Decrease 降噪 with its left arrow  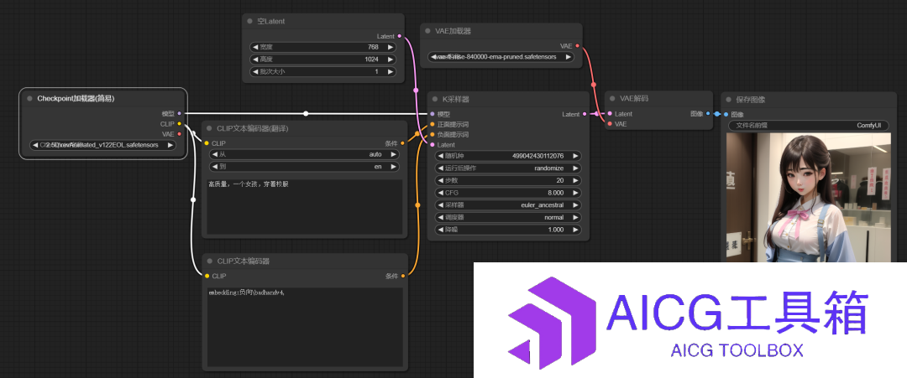(439, 230)
